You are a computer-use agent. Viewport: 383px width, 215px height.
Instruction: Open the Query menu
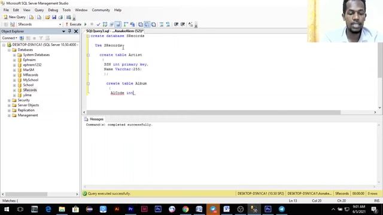(39, 10)
